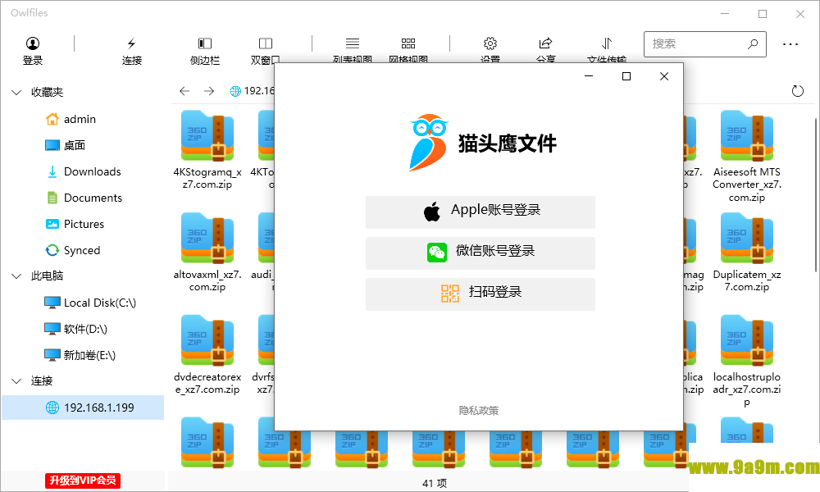Image resolution: width=820 pixels, height=492 pixels.
Task: Close the login dialog
Action: pos(664,76)
